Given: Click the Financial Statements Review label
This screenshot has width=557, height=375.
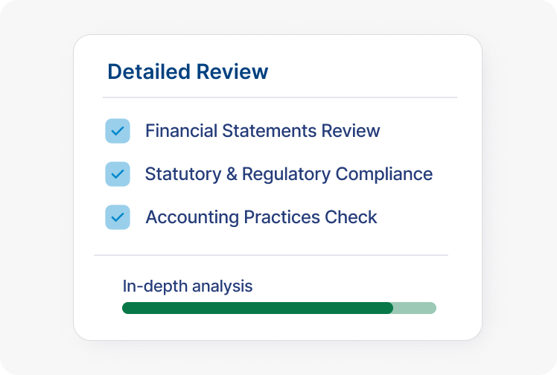Looking at the screenshot, I should click(x=262, y=131).
